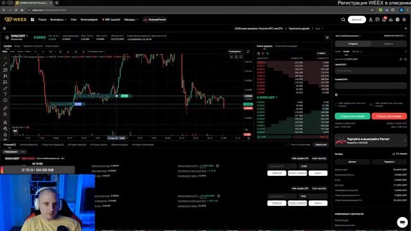The image size is (411, 231).
Task: Open the language globe icon
Action: [398, 20]
